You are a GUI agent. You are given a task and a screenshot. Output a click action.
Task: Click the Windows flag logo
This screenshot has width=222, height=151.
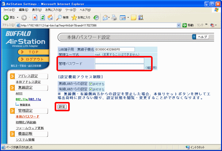[x=216, y=10]
